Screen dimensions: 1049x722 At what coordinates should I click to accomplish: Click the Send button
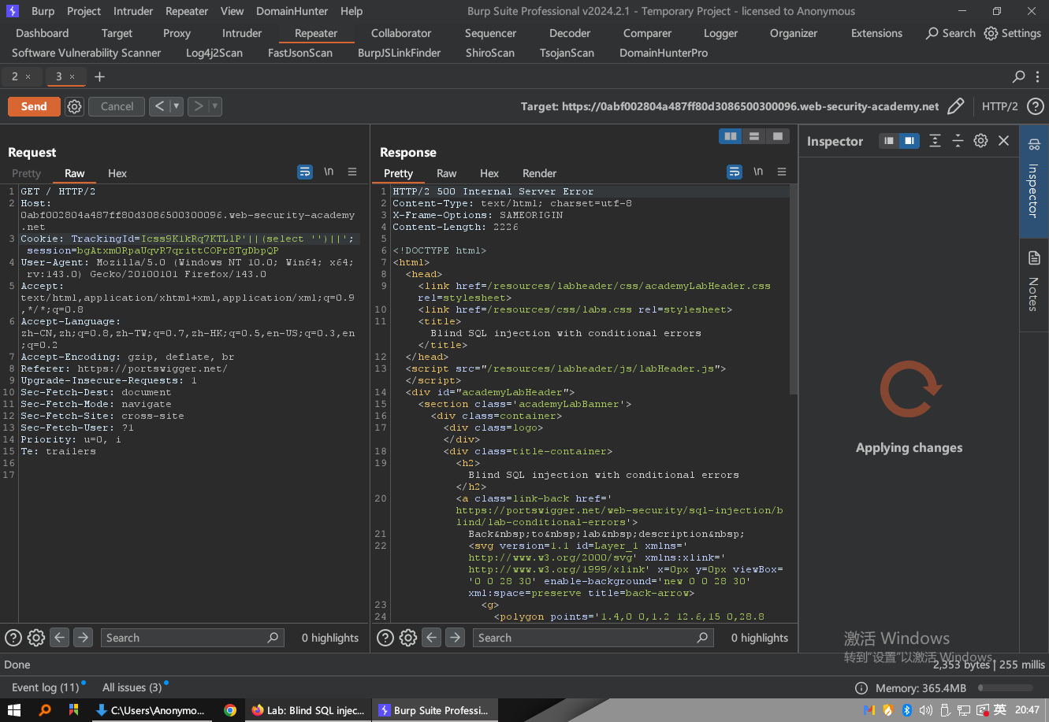tap(34, 106)
